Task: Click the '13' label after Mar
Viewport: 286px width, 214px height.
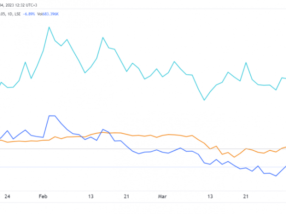Action: click(x=210, y=196)
